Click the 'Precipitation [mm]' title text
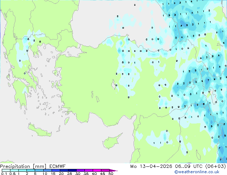 23,166
